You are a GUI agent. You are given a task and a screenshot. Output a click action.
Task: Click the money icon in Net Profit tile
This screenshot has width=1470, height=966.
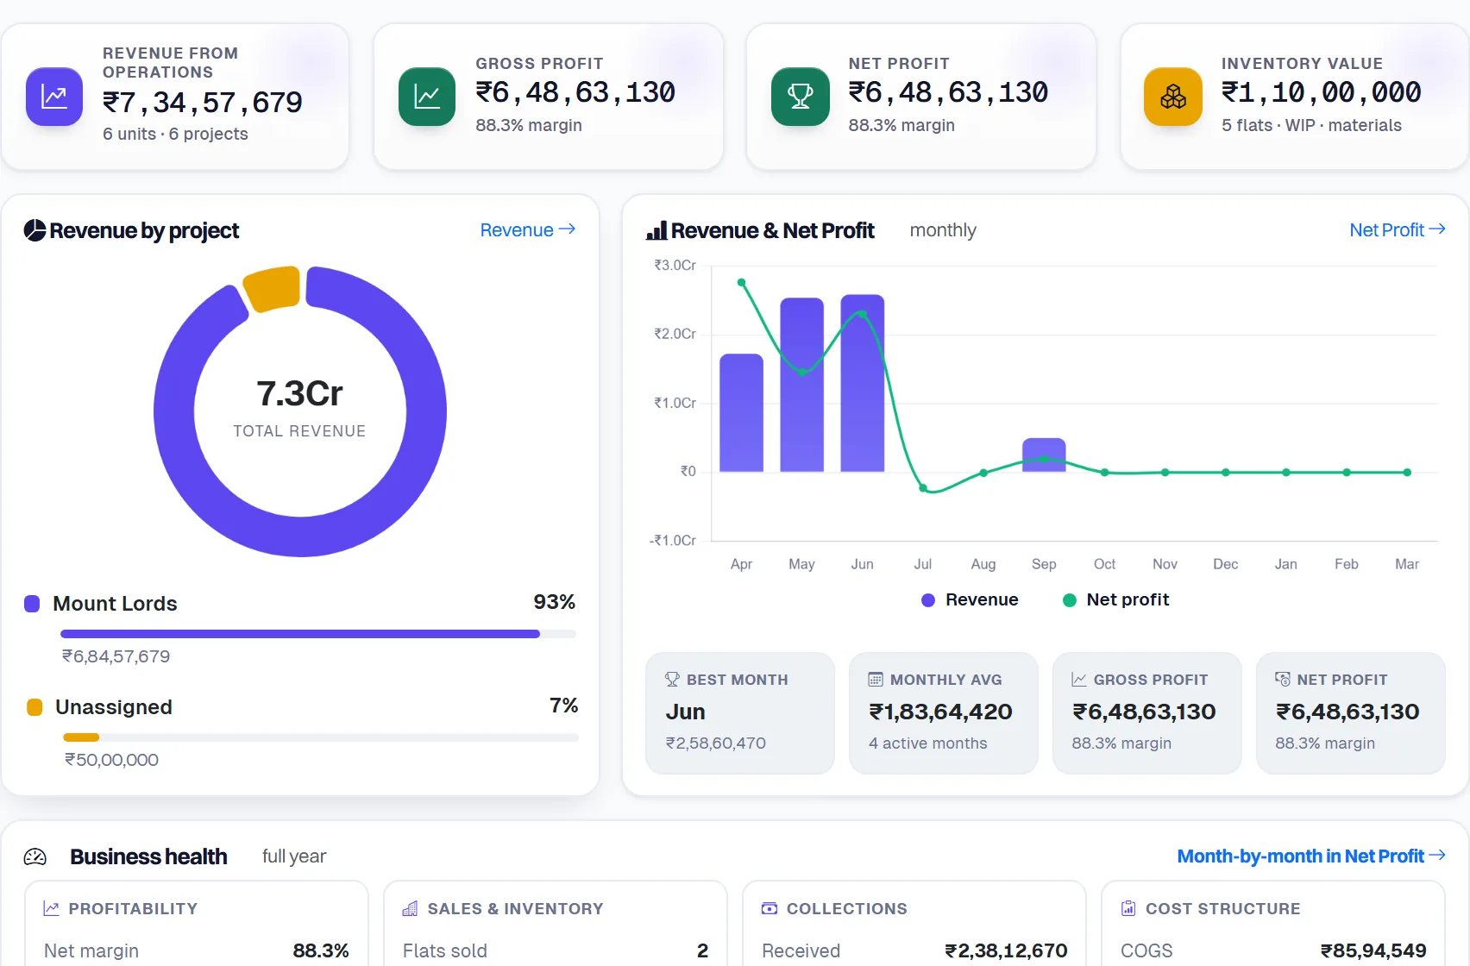1283,680
